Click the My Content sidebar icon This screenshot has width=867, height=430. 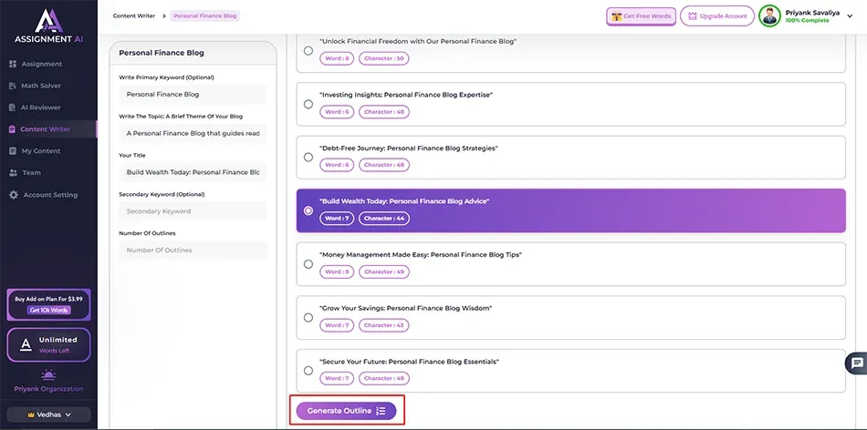[x=13, y=151]
